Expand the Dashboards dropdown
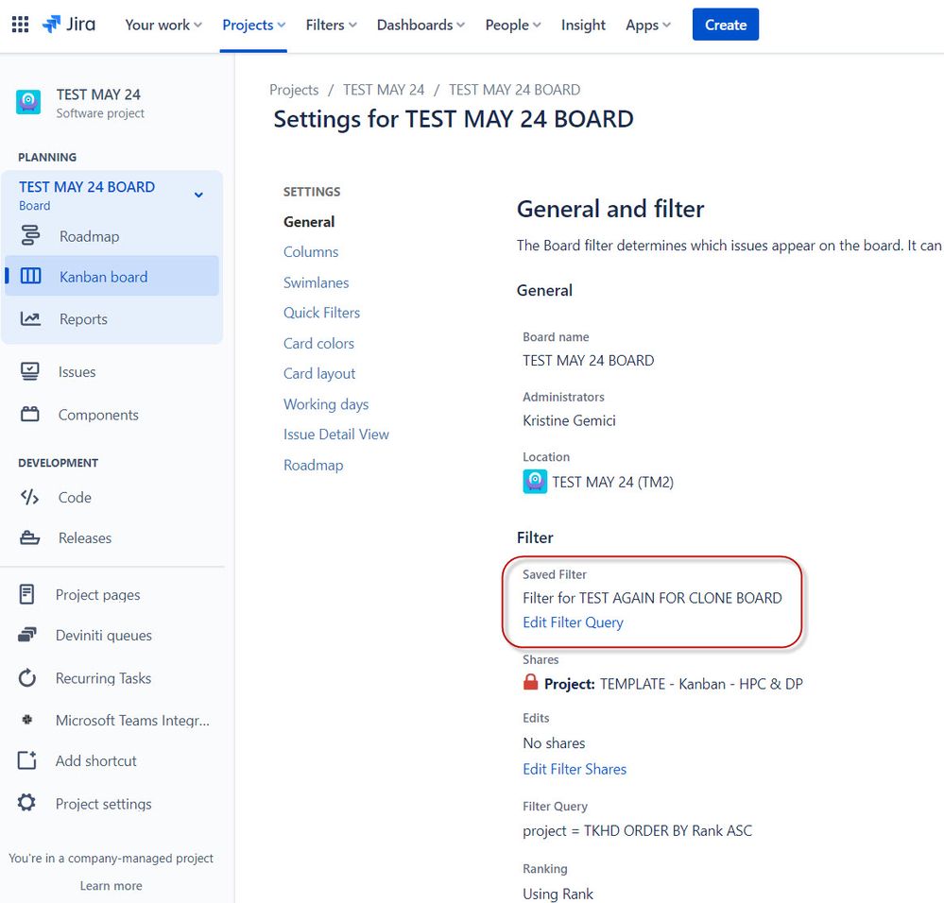This screenshot has height=903, width=944. pos(421,25)
